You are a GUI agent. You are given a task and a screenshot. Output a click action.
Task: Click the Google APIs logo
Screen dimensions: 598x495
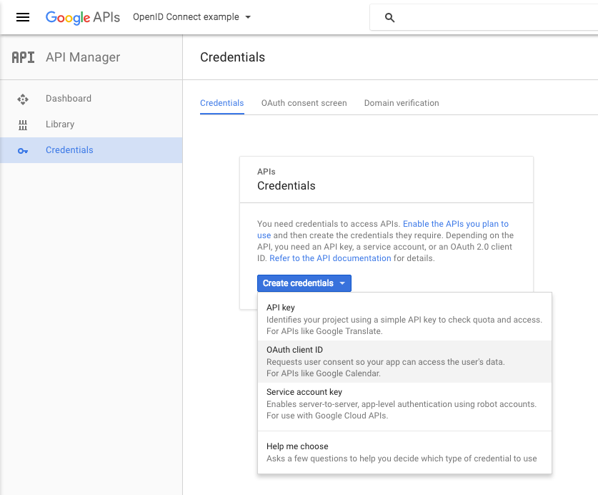[82, 17]
